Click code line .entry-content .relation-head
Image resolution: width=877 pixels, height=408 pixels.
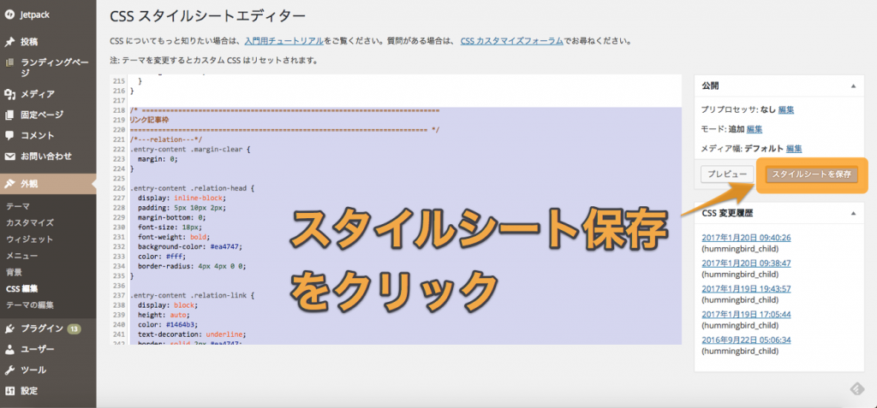192,188
